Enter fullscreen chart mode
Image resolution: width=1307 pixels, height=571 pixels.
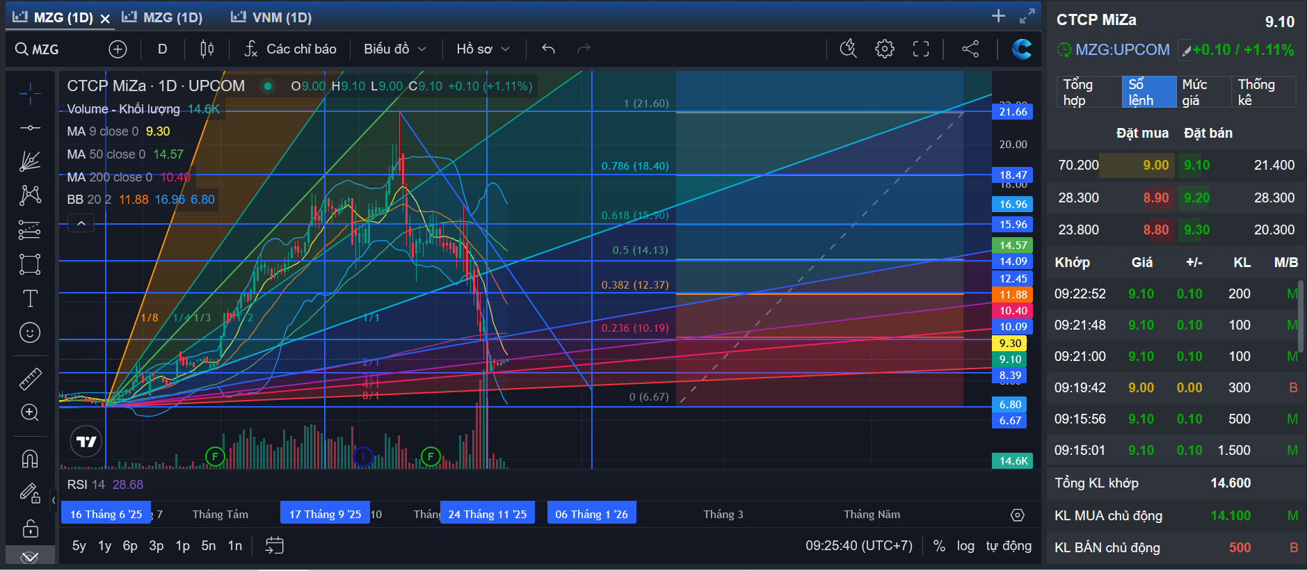(921, 49)
